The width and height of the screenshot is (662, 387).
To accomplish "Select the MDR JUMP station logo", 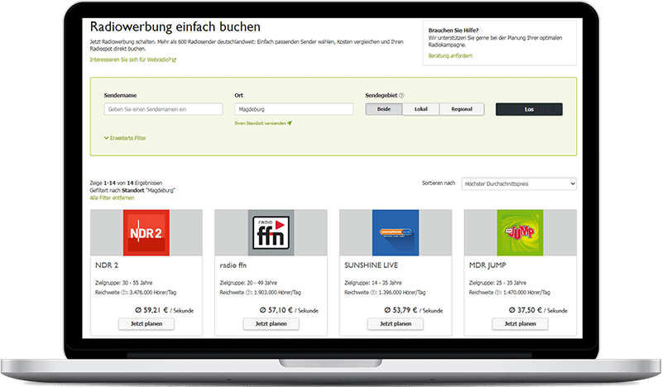I will click(x=520, y=232).
